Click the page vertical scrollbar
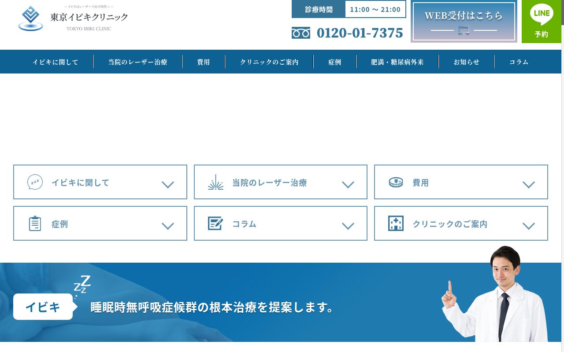The width and height of the screenshot is (564, 352). pos(563,176)
